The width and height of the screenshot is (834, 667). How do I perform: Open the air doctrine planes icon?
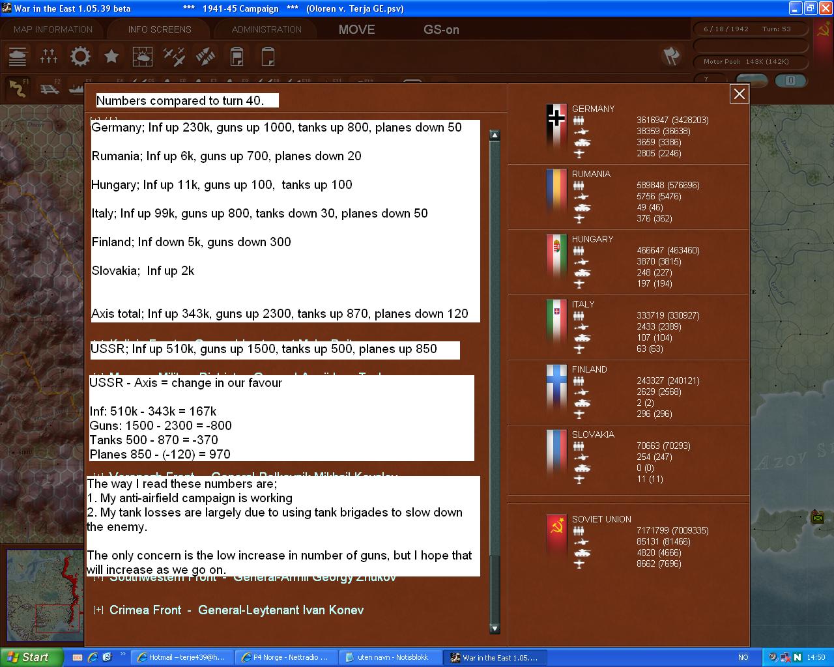174,57
